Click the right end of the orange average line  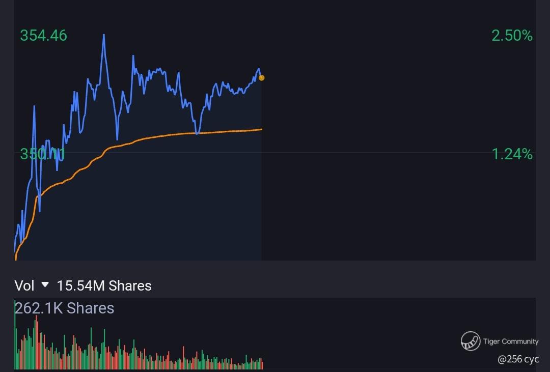tap(261, 129)
